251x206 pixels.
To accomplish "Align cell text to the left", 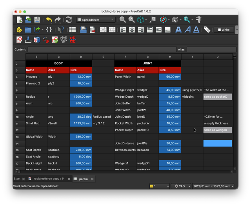I will (x=123, y=30).
